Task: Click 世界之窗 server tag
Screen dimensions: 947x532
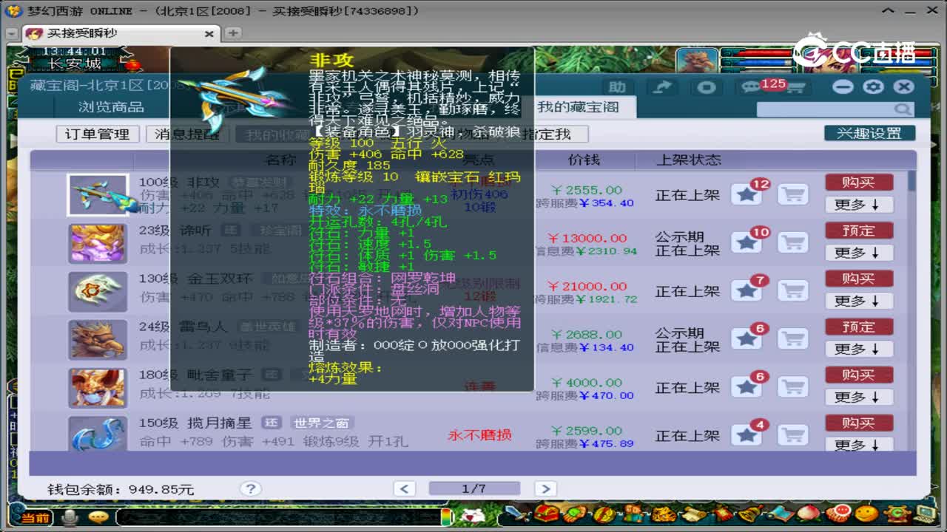Action: pyautogui.click(x=321, y=423)
